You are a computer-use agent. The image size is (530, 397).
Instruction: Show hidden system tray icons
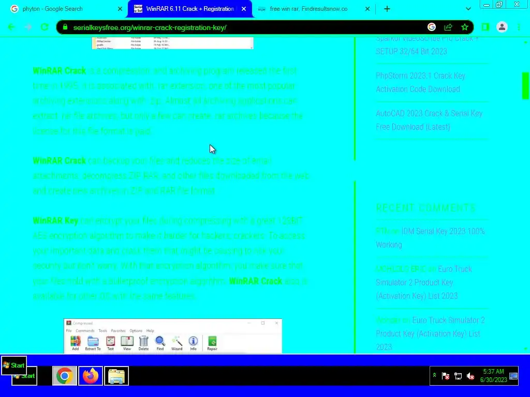(x=435, y=375)
